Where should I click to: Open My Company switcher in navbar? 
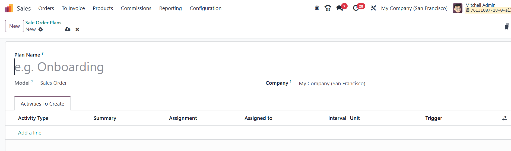coord(414,8)
